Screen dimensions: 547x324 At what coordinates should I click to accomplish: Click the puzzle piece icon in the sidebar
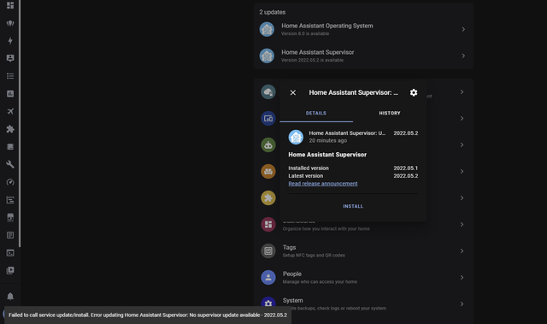pyautogui.click(x=10, y=129)
